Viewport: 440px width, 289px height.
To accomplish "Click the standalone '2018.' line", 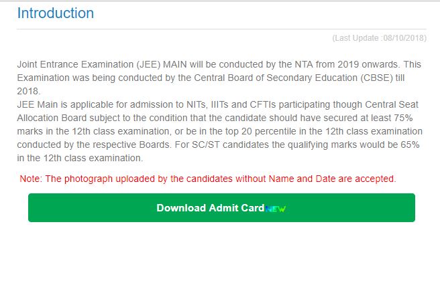I will 29,91.
